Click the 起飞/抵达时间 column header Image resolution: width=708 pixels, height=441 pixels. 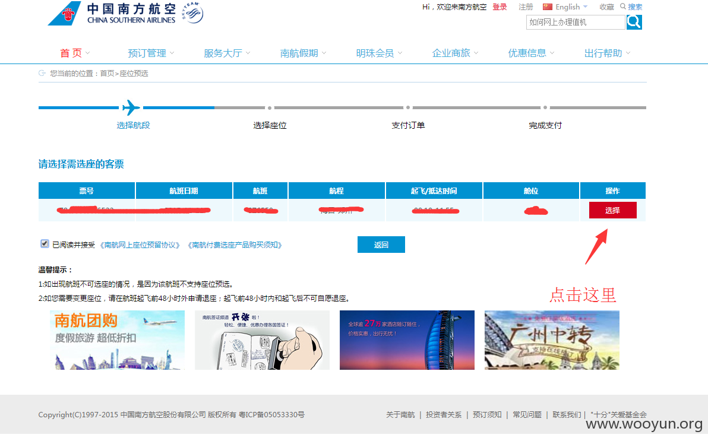click(x=434, y=191)
